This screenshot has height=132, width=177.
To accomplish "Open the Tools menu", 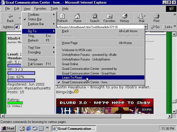I will pos(54,9).
